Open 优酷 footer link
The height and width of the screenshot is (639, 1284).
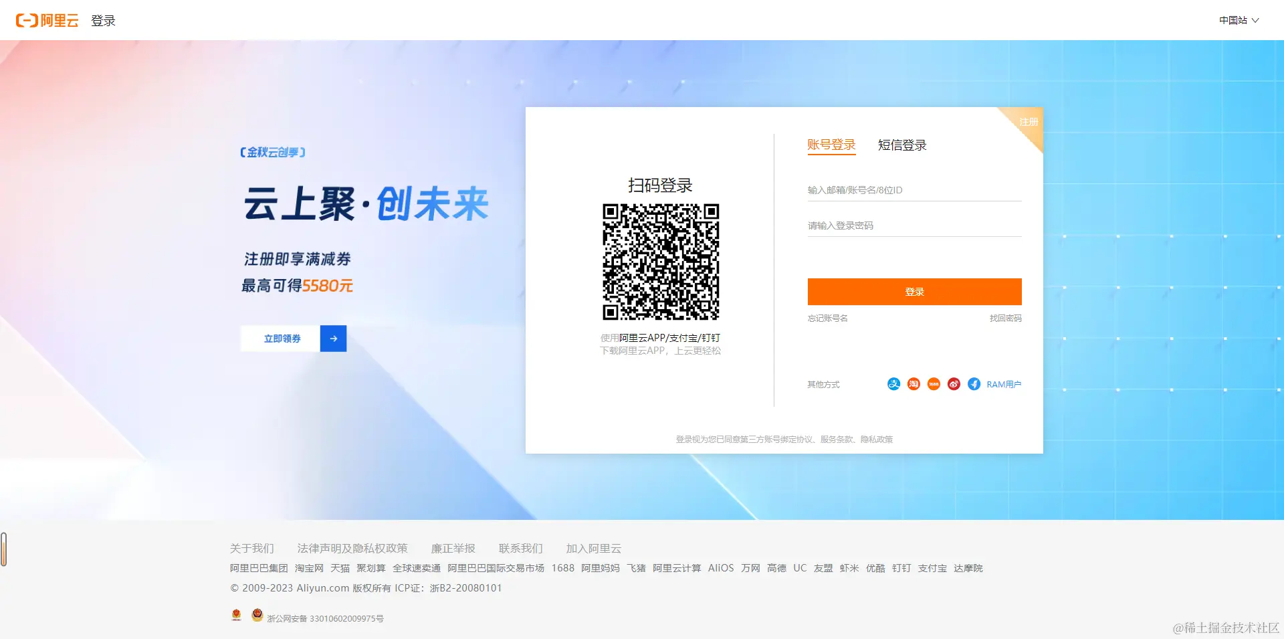(875, 568)
